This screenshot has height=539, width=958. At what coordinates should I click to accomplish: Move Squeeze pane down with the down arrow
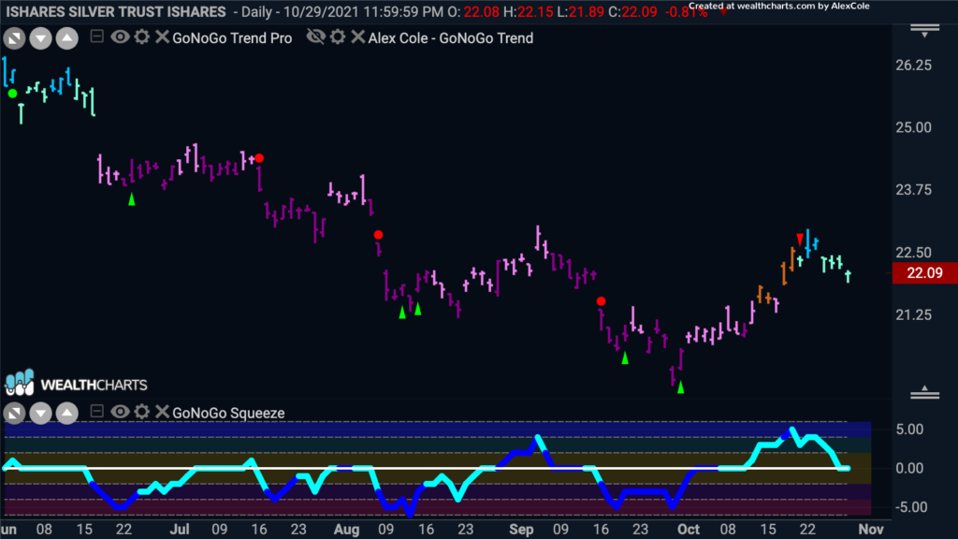pos(40,413)
